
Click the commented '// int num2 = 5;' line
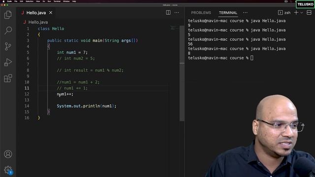[76, 59]
